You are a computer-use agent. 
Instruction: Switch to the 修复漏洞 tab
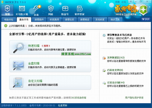coord(54,20)
